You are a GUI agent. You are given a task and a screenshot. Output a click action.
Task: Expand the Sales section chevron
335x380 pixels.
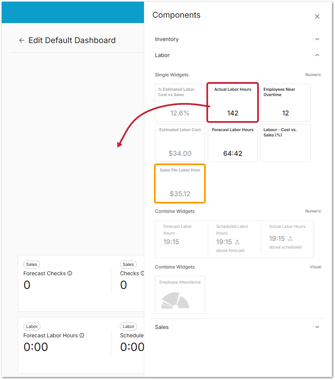317,327
